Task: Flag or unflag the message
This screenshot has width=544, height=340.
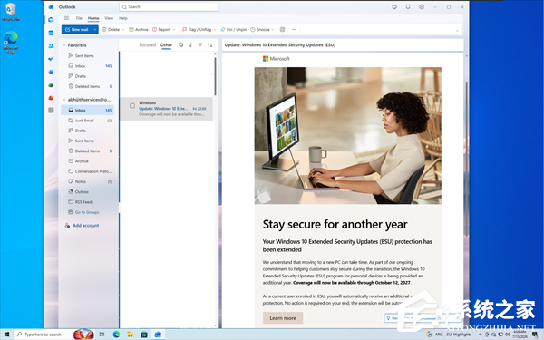Action: click(x=197, y=30)
